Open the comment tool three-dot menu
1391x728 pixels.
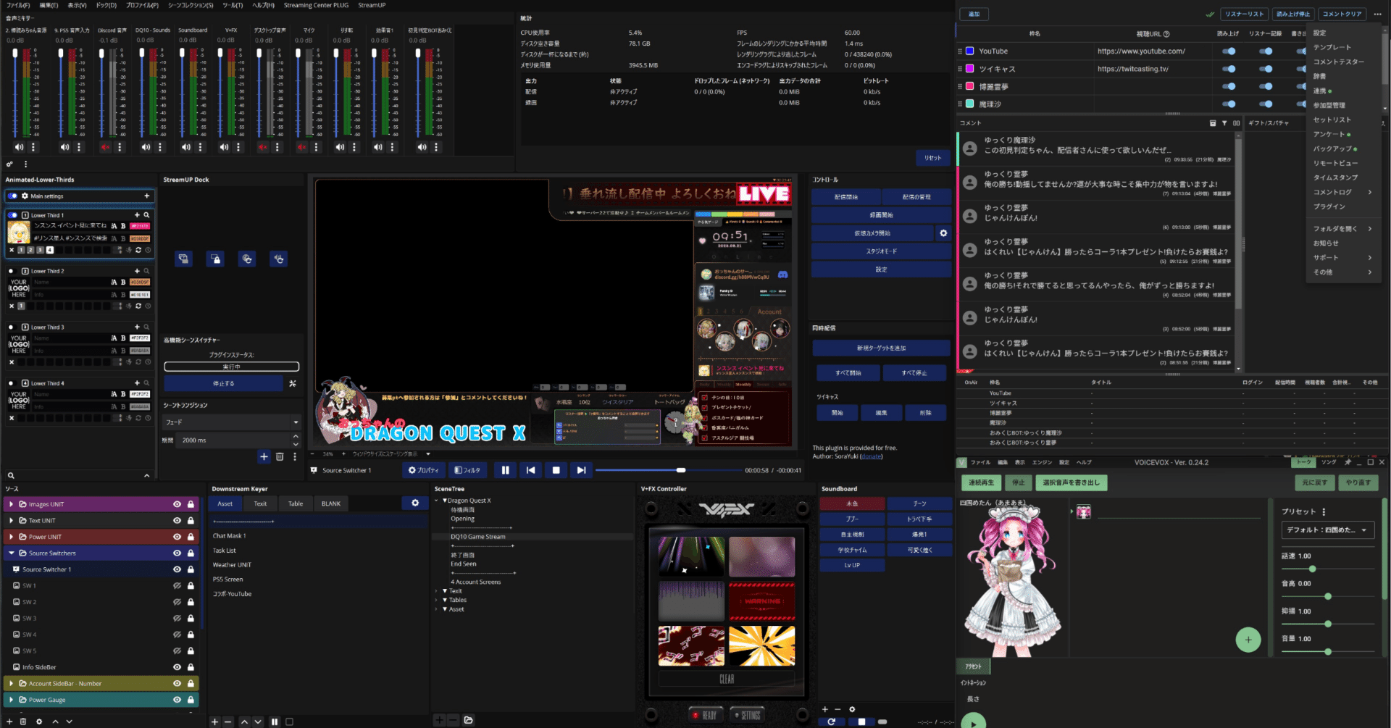(1377, 14)
